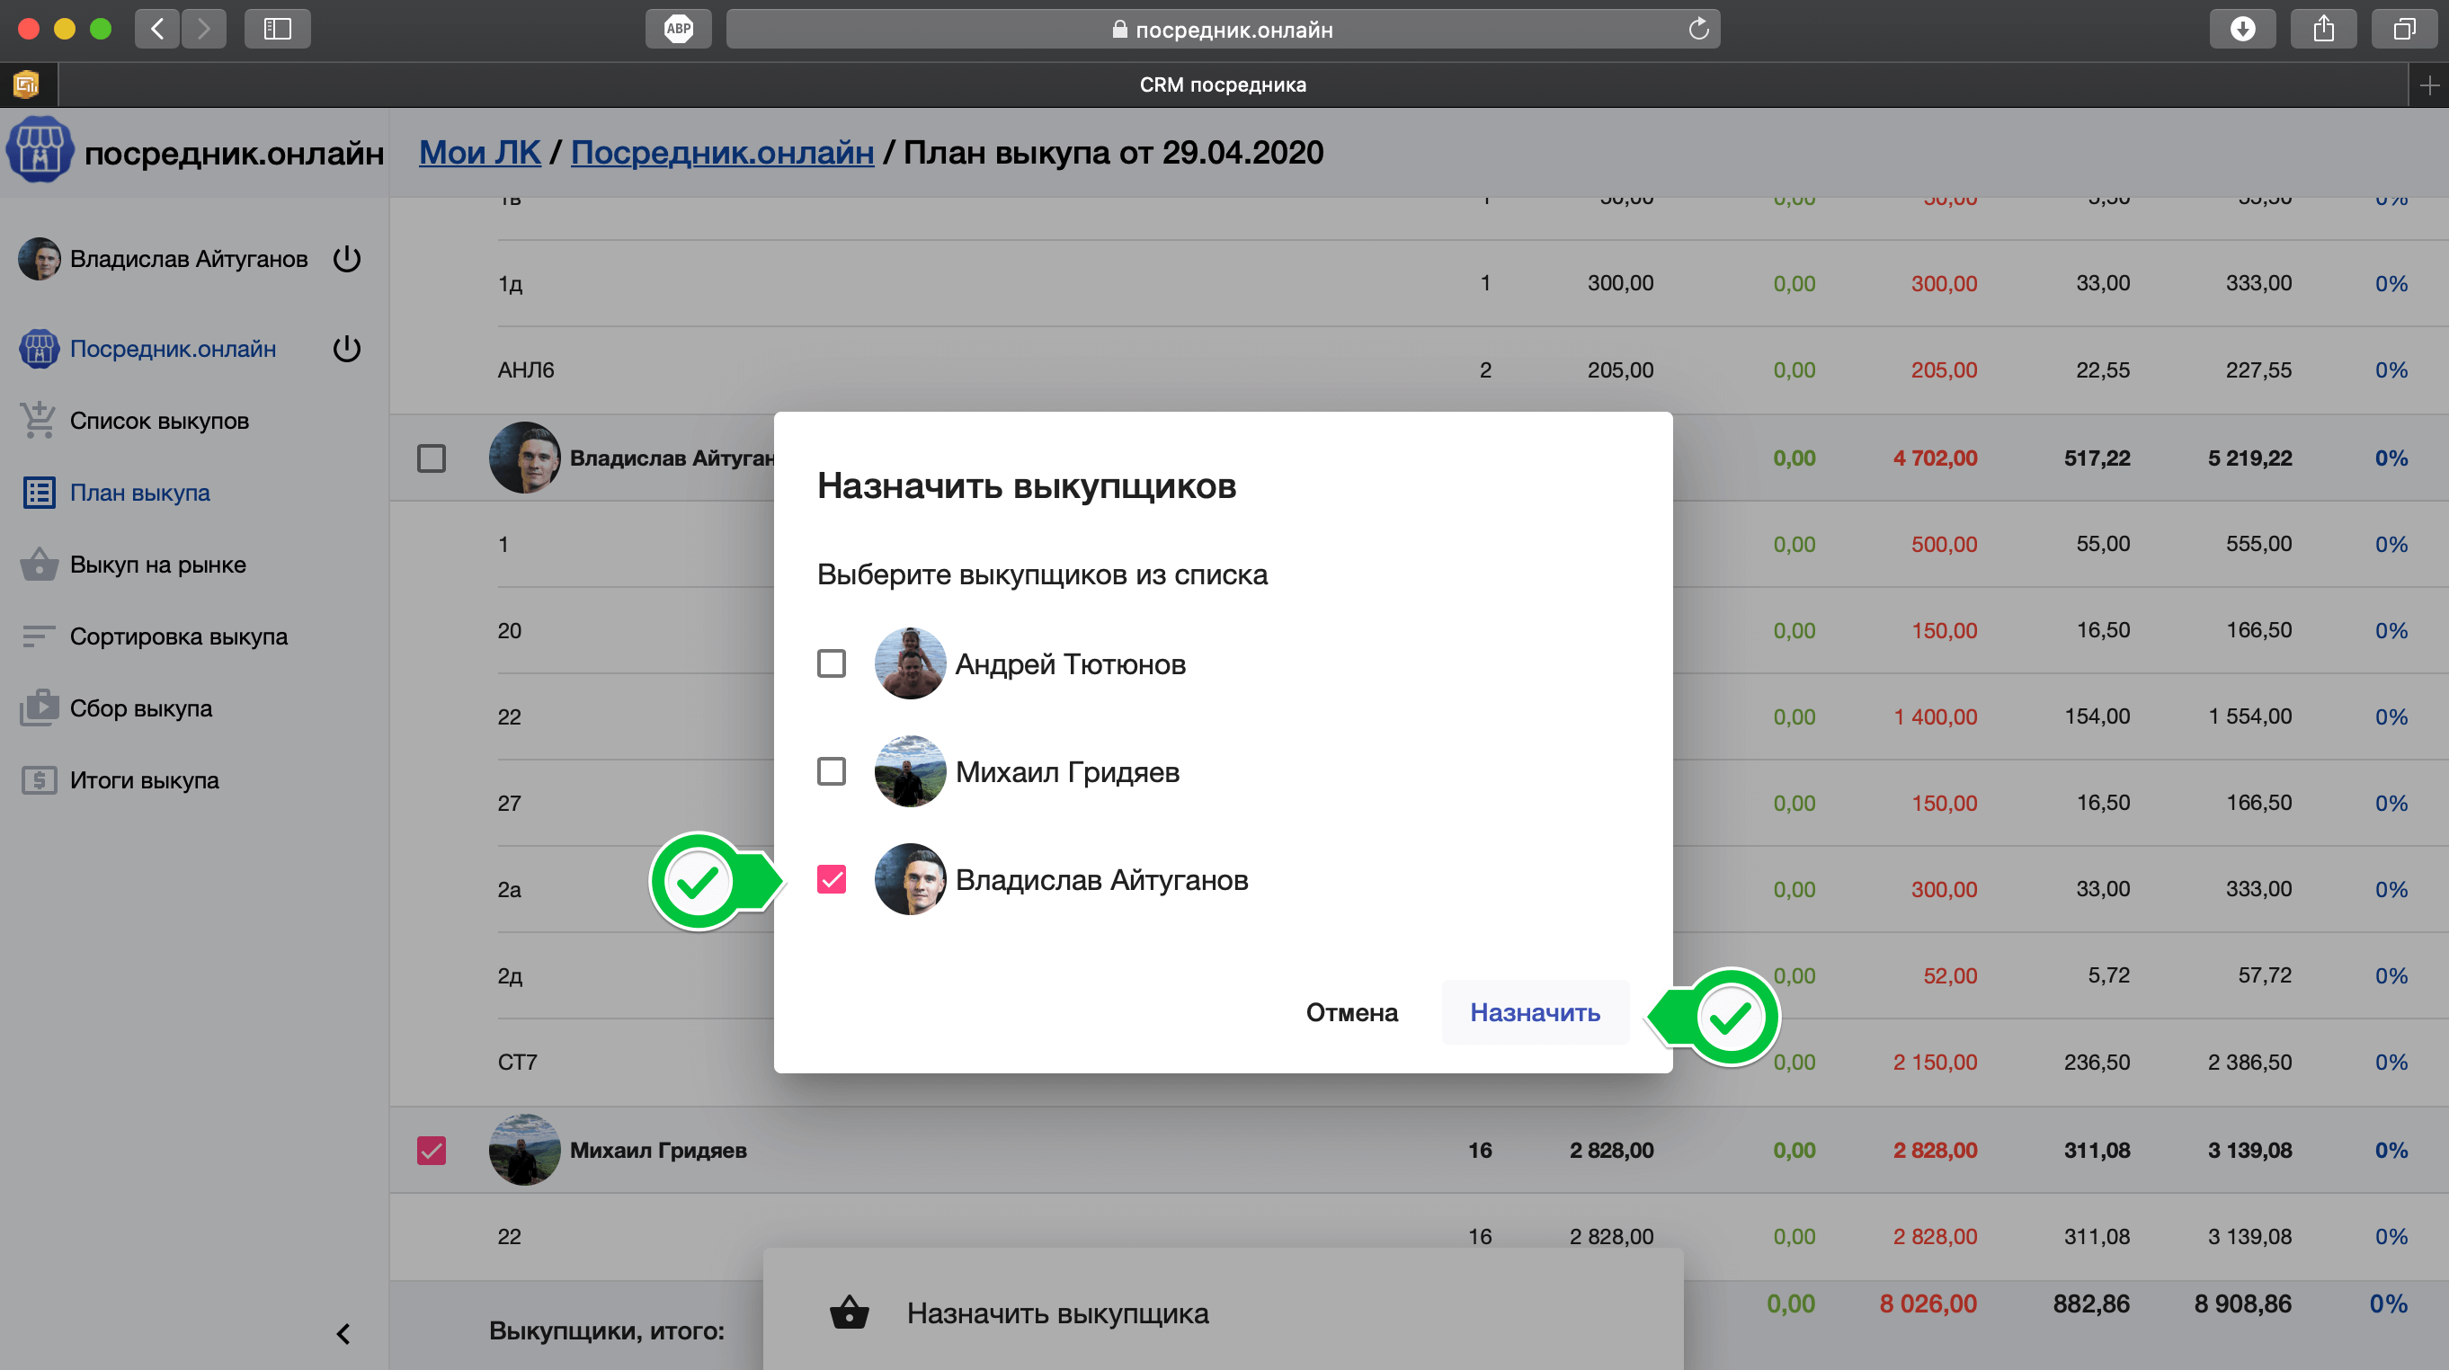Image resolution: width=2449 pixels, height=1370 pixels.
Task: Open Safari downloads icon
Action: [x=2241, y=29]
